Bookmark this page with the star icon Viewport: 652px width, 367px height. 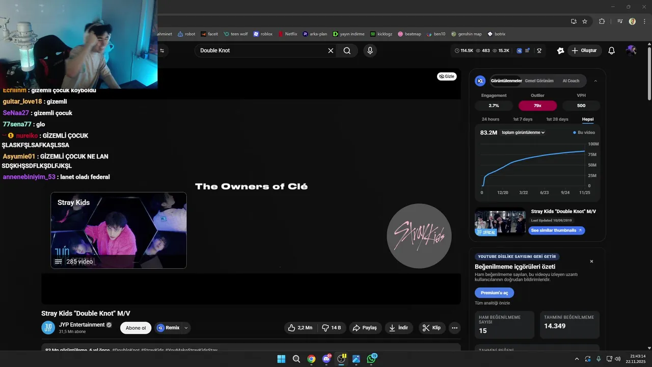click(585, 21)
